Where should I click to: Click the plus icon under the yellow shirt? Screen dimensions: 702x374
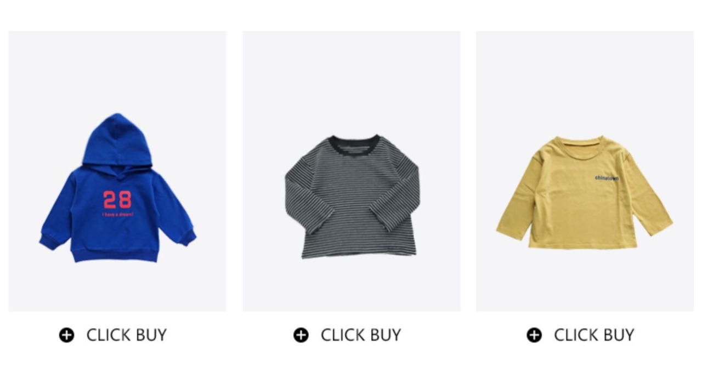click(534, 335)
